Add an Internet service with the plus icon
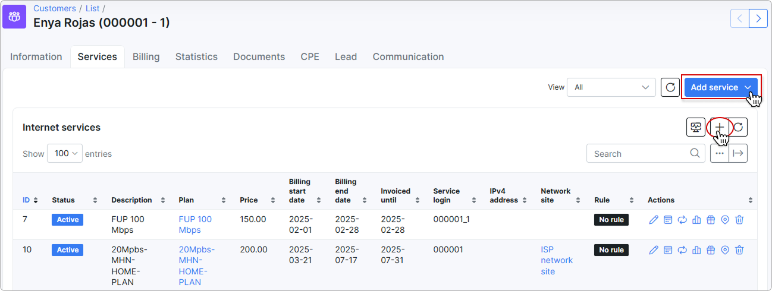Screen dimensions: 772x291 (719, 127)
